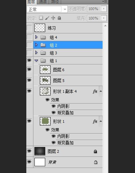Click the lock transparent pixels icon
This screenshot has width=135, height=173.
click(x=41, y=18)
